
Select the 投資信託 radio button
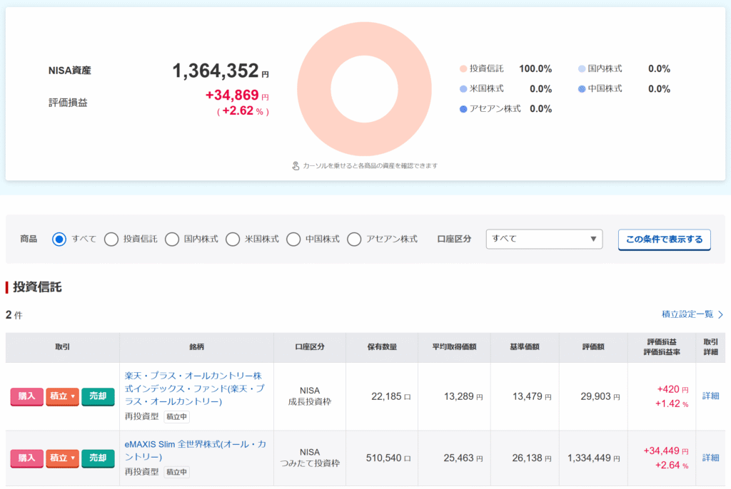(x=111, y=239)
